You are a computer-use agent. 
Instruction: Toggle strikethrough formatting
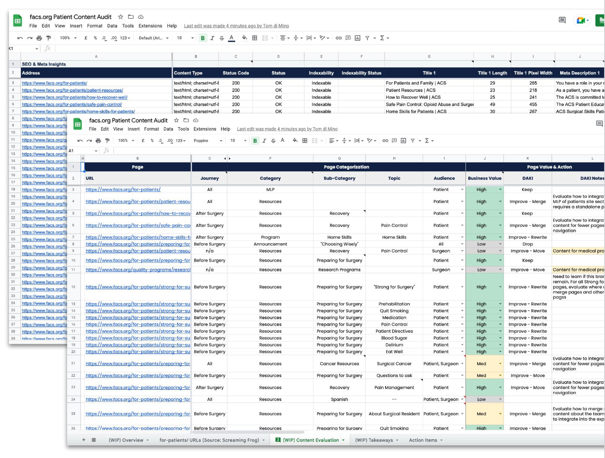click(273, 140)
